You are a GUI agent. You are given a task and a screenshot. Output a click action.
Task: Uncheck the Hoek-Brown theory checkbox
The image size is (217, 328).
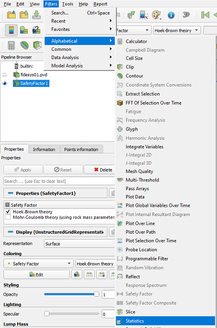8,212
